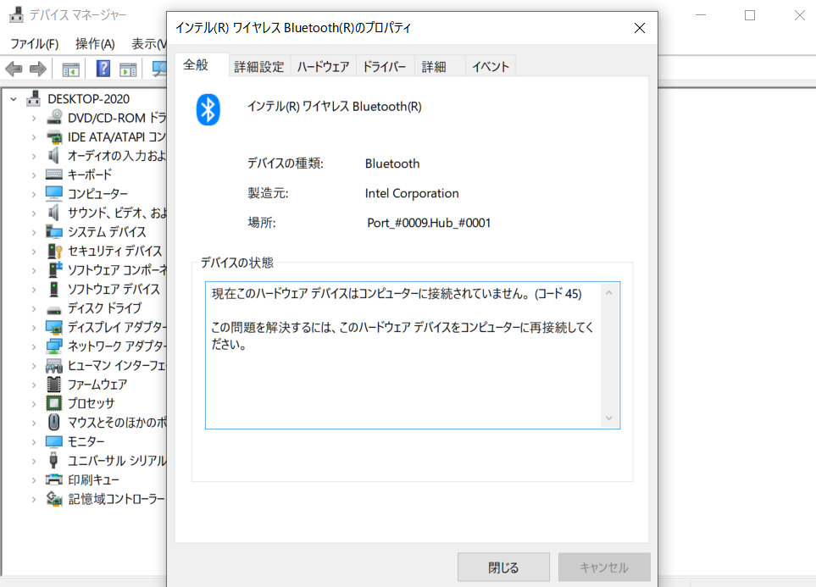
Task: Switch to the イベント tab
Action: pyautogui.click(x=491, y=67)
